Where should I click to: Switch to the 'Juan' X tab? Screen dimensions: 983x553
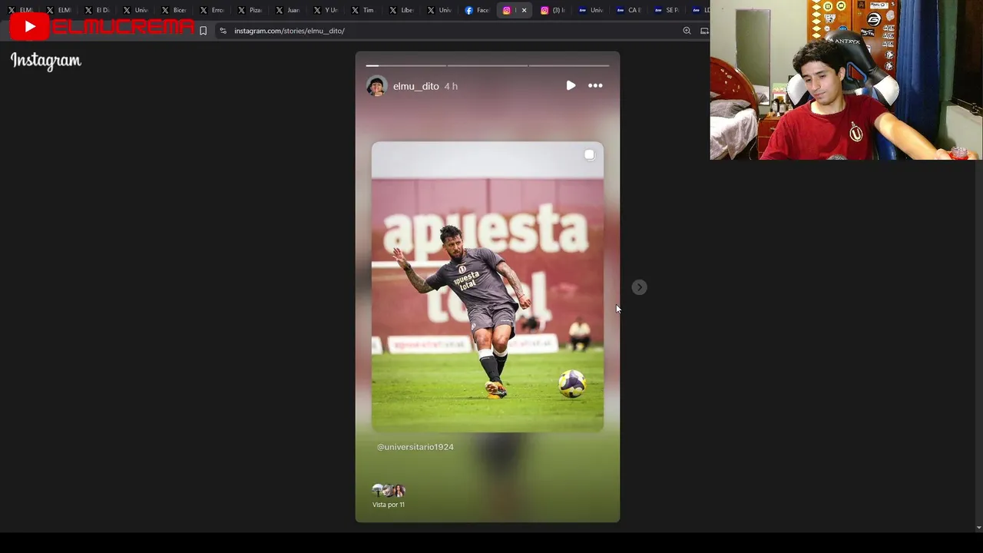point(288,10)
